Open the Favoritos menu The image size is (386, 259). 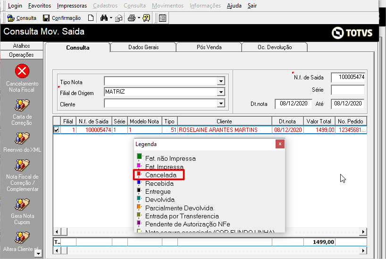[40, 6]
